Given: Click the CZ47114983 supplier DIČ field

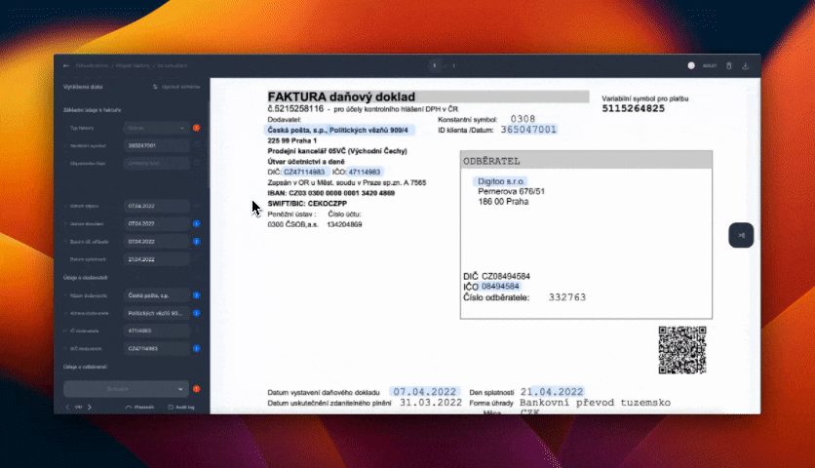Looking at the screenshot, I should click(156, 348).
